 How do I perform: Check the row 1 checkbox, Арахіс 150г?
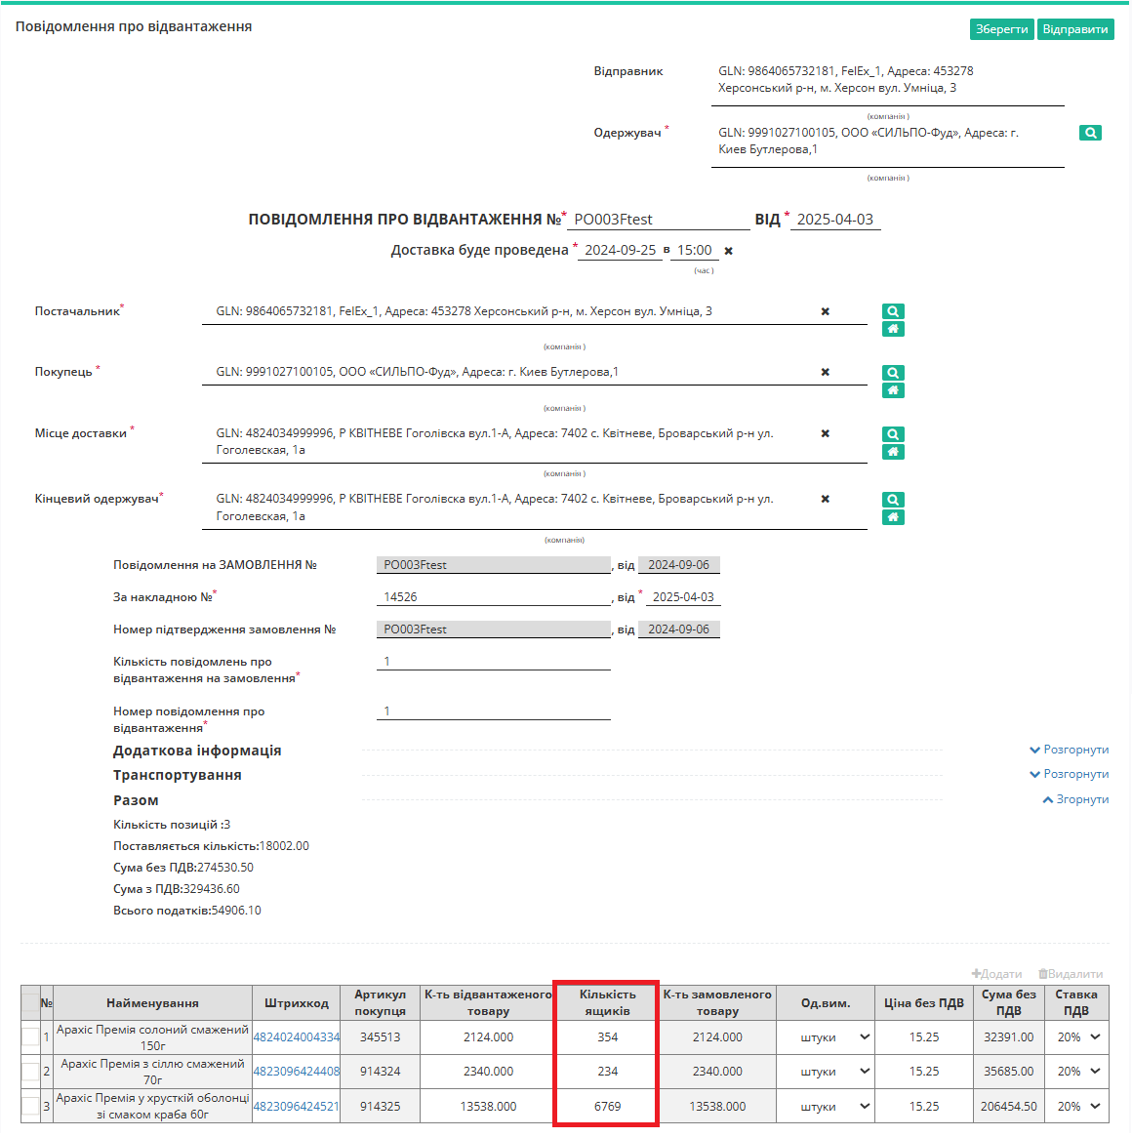tap(30, 1036)
